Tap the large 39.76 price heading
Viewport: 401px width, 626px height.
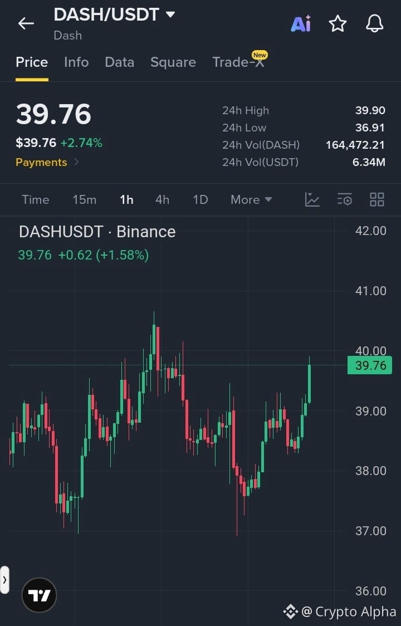53,114
